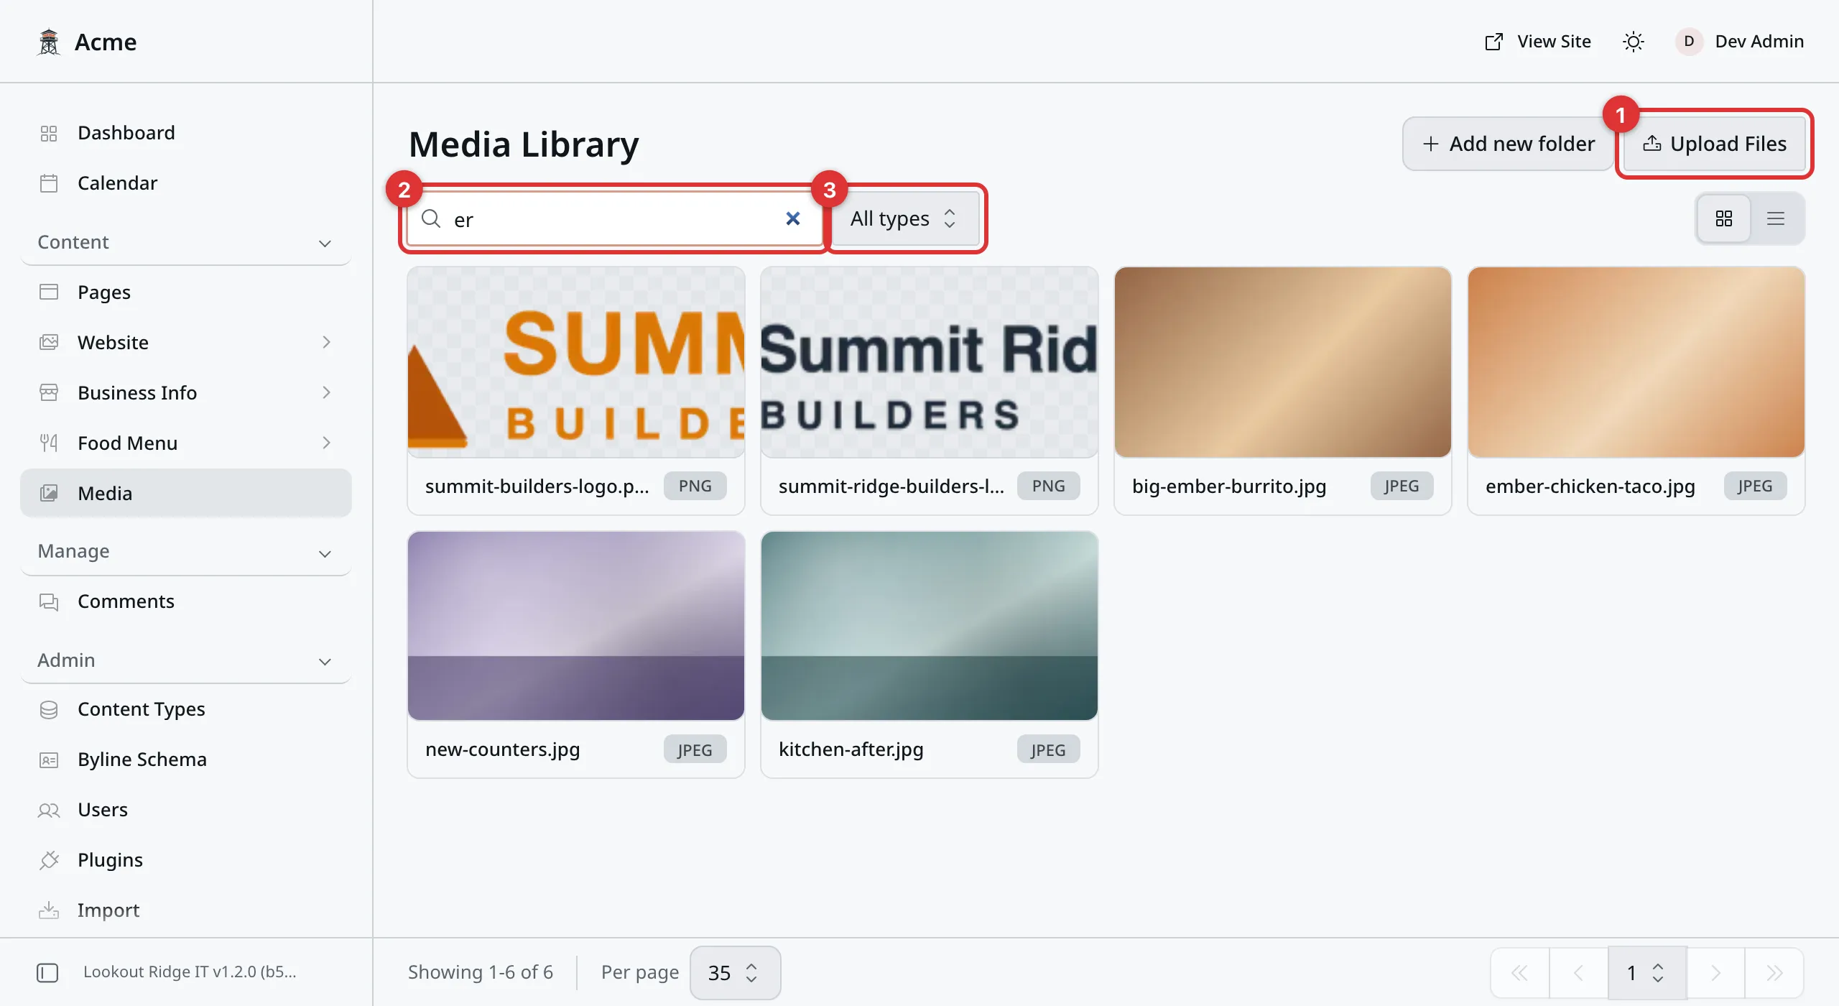Image resolution: width=1839 pixels, height=1006 pixels.
Task: Click the Acme lookout tower logo
Action: pyautogui.click(x=49, y=42)
